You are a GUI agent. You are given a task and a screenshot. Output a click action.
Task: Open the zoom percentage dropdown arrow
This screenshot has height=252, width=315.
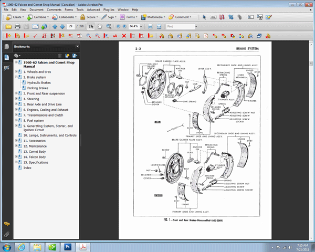[141, 26]
